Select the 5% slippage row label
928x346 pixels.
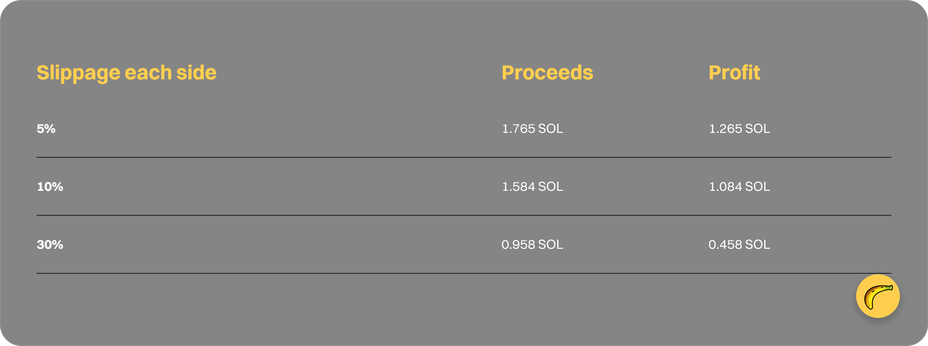(x=46, y=129)
